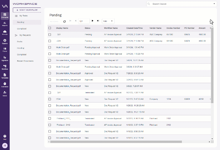Open Documentation_Request.pdf created 3/24/23
The width and height of the screenshot is (220, 150).
point(68,80)
